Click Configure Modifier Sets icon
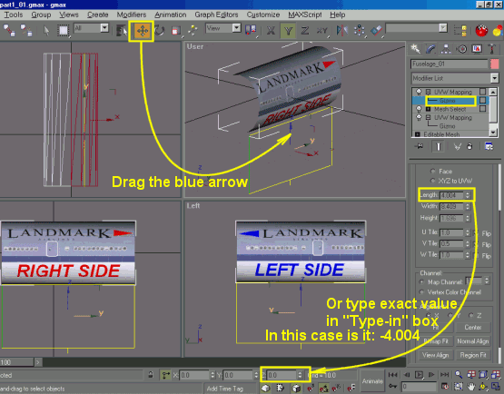 tap(489, 146)
